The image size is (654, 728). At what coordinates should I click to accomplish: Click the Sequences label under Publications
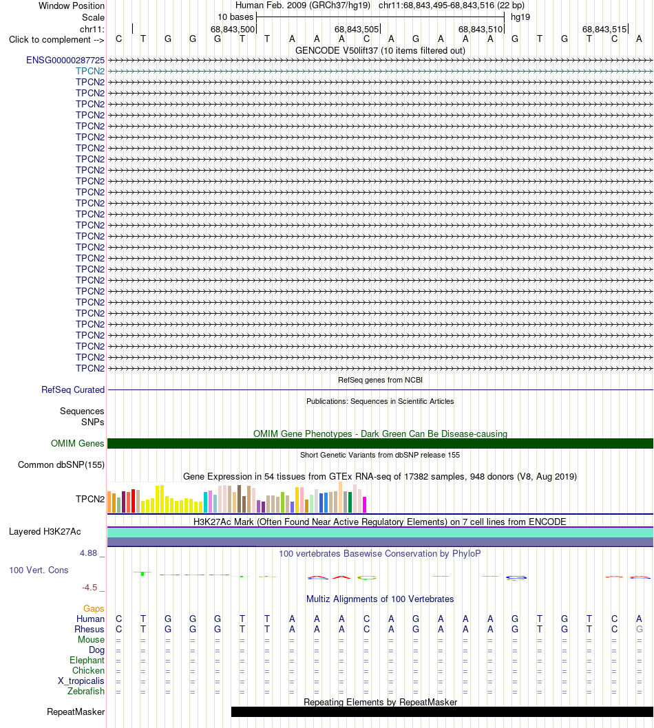[82, 411]
